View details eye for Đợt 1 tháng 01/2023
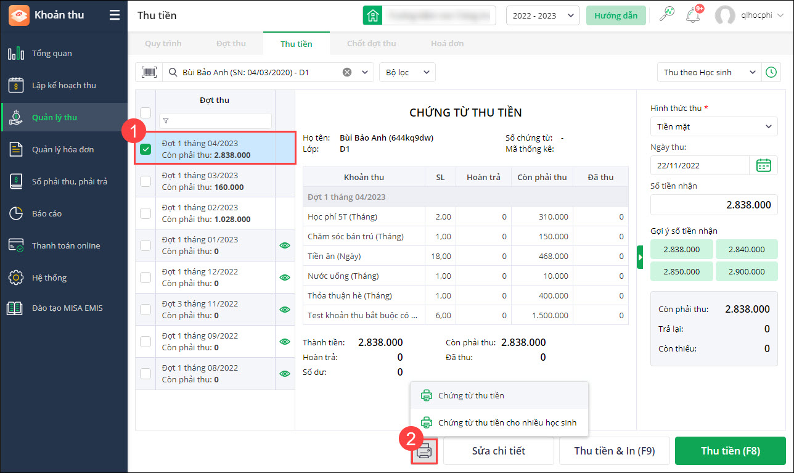The image size is (794, 473). click(x=285, y=245)
